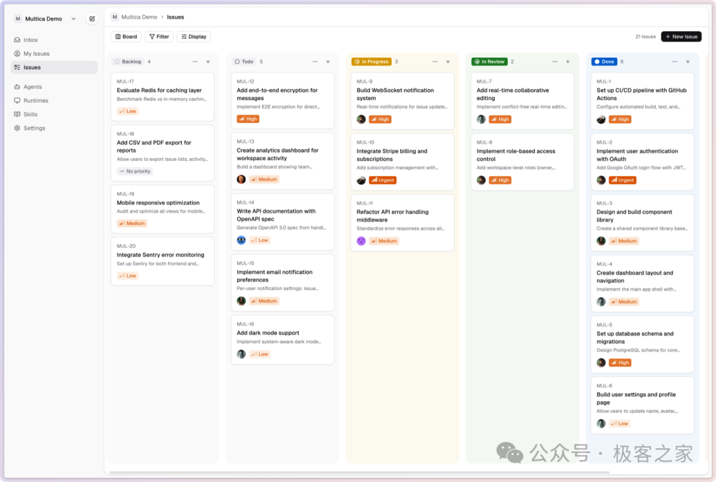Open Settings from the sidebar

pos(54,128)
